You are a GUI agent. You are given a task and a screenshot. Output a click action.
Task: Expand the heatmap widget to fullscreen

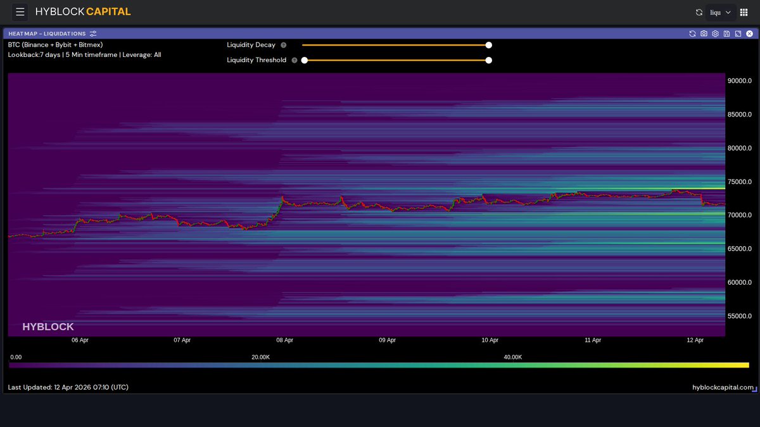[738, 34]
